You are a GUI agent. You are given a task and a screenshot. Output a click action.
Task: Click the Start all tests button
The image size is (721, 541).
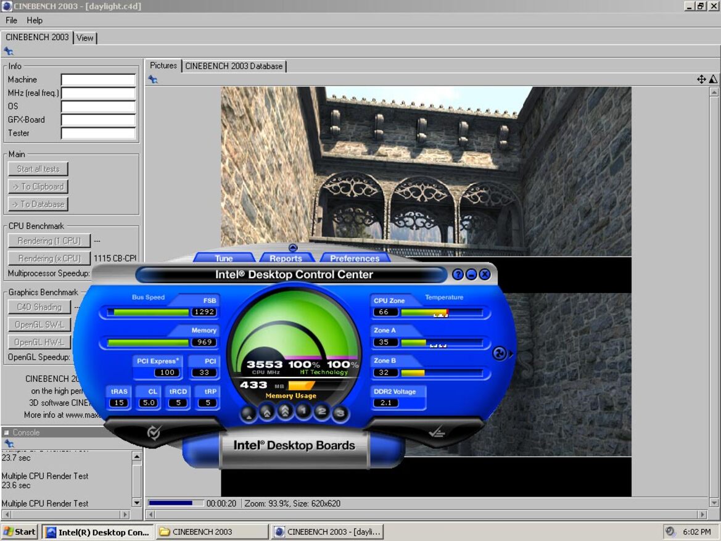click(38, 169)
